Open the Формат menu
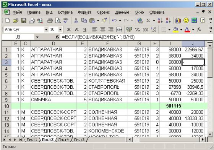214x150 pixels. [84, 12]
